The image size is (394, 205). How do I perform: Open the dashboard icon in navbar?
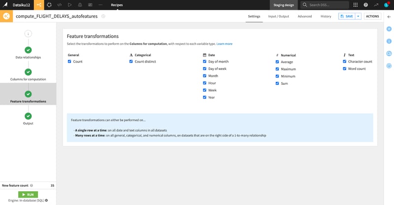click(x=90, y=5)
